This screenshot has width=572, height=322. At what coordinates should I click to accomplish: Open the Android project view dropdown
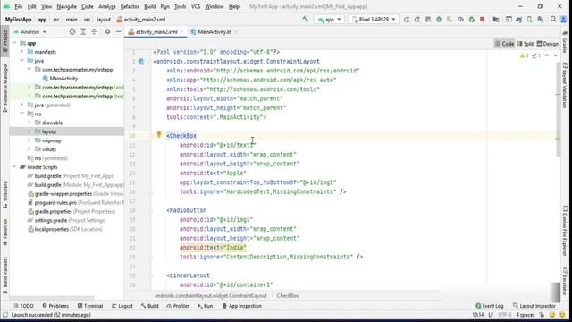[x=30, y=32]
